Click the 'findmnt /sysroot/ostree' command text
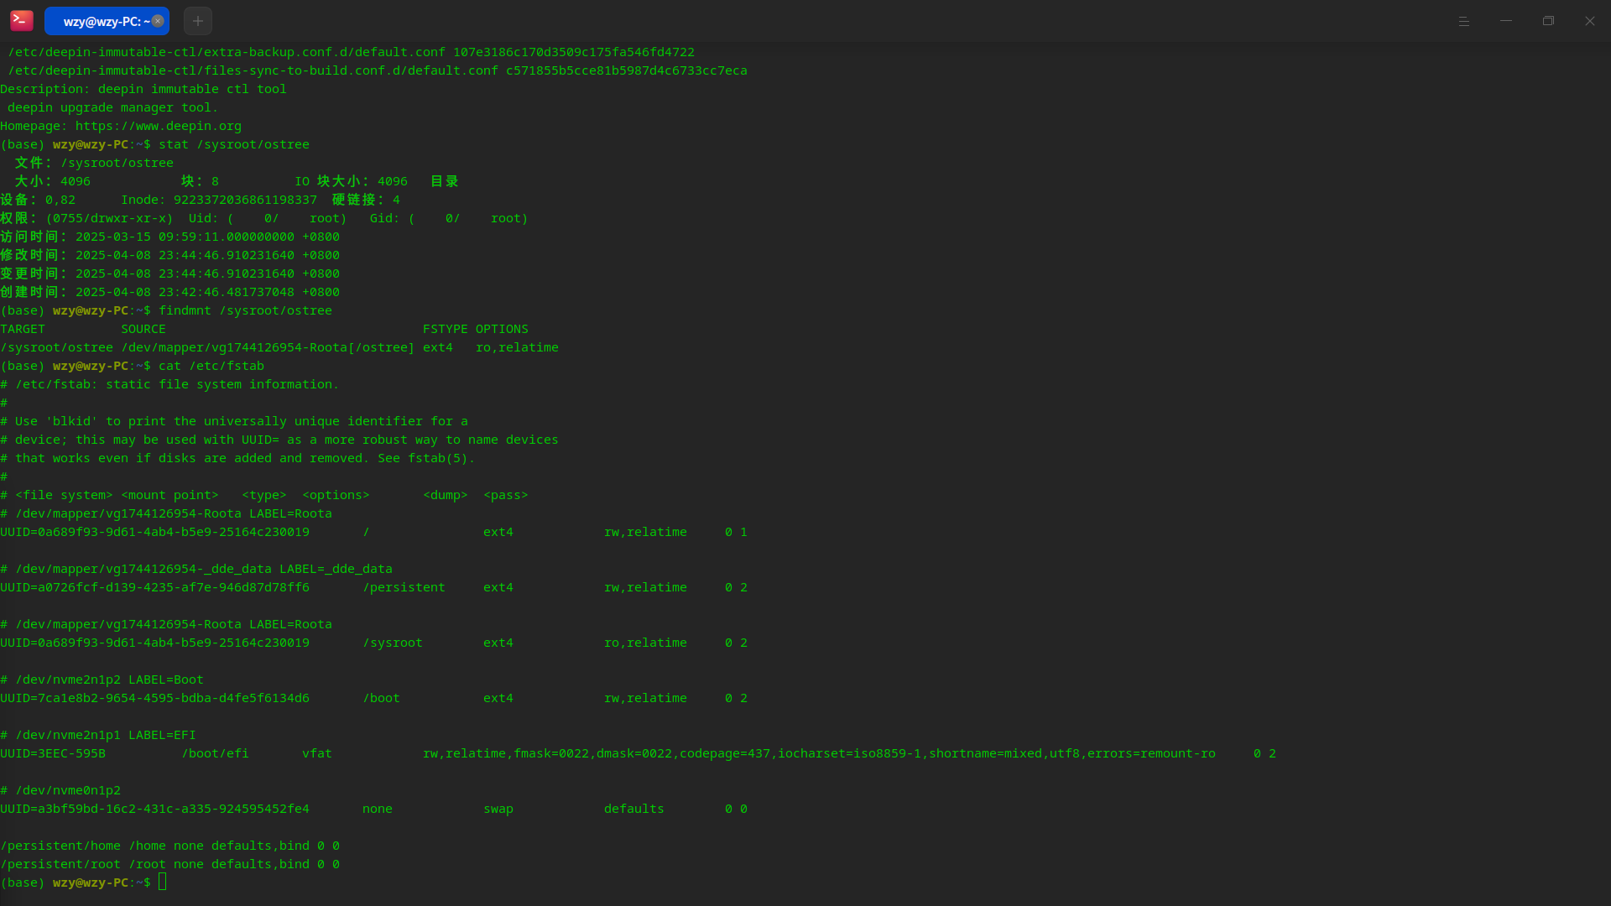This screenshot has height=906, width=1611. pyautogui.click(x=245, y=310)
